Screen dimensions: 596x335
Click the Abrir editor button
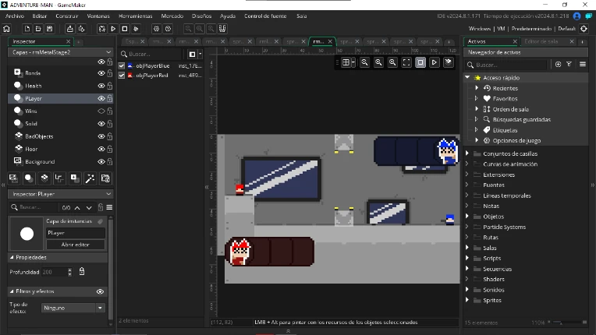tap(76, 245)
